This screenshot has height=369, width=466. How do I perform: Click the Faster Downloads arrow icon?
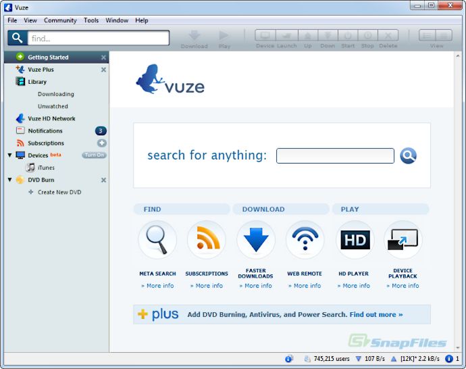click(256, 240)
